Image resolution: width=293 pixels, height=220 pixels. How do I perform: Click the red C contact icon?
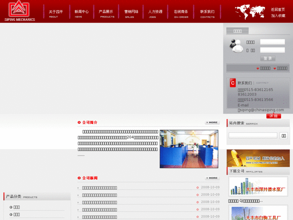pos(233,83)
